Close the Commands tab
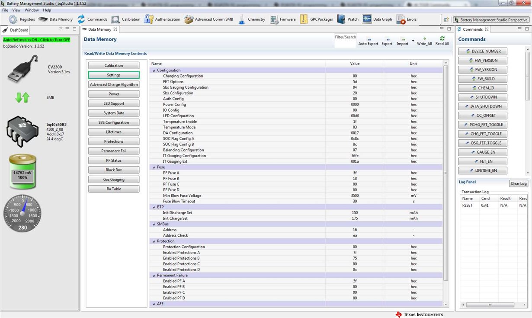This screenshot has height=318, width=532. click(487, 29)
